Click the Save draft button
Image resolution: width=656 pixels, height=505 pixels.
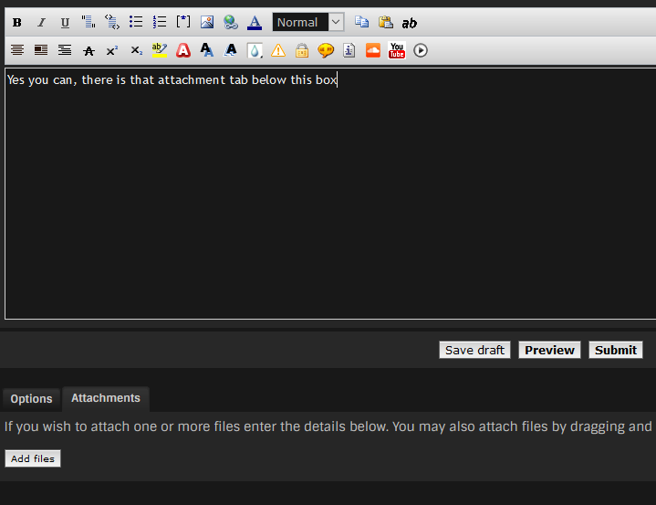click(x=474, y=350)
